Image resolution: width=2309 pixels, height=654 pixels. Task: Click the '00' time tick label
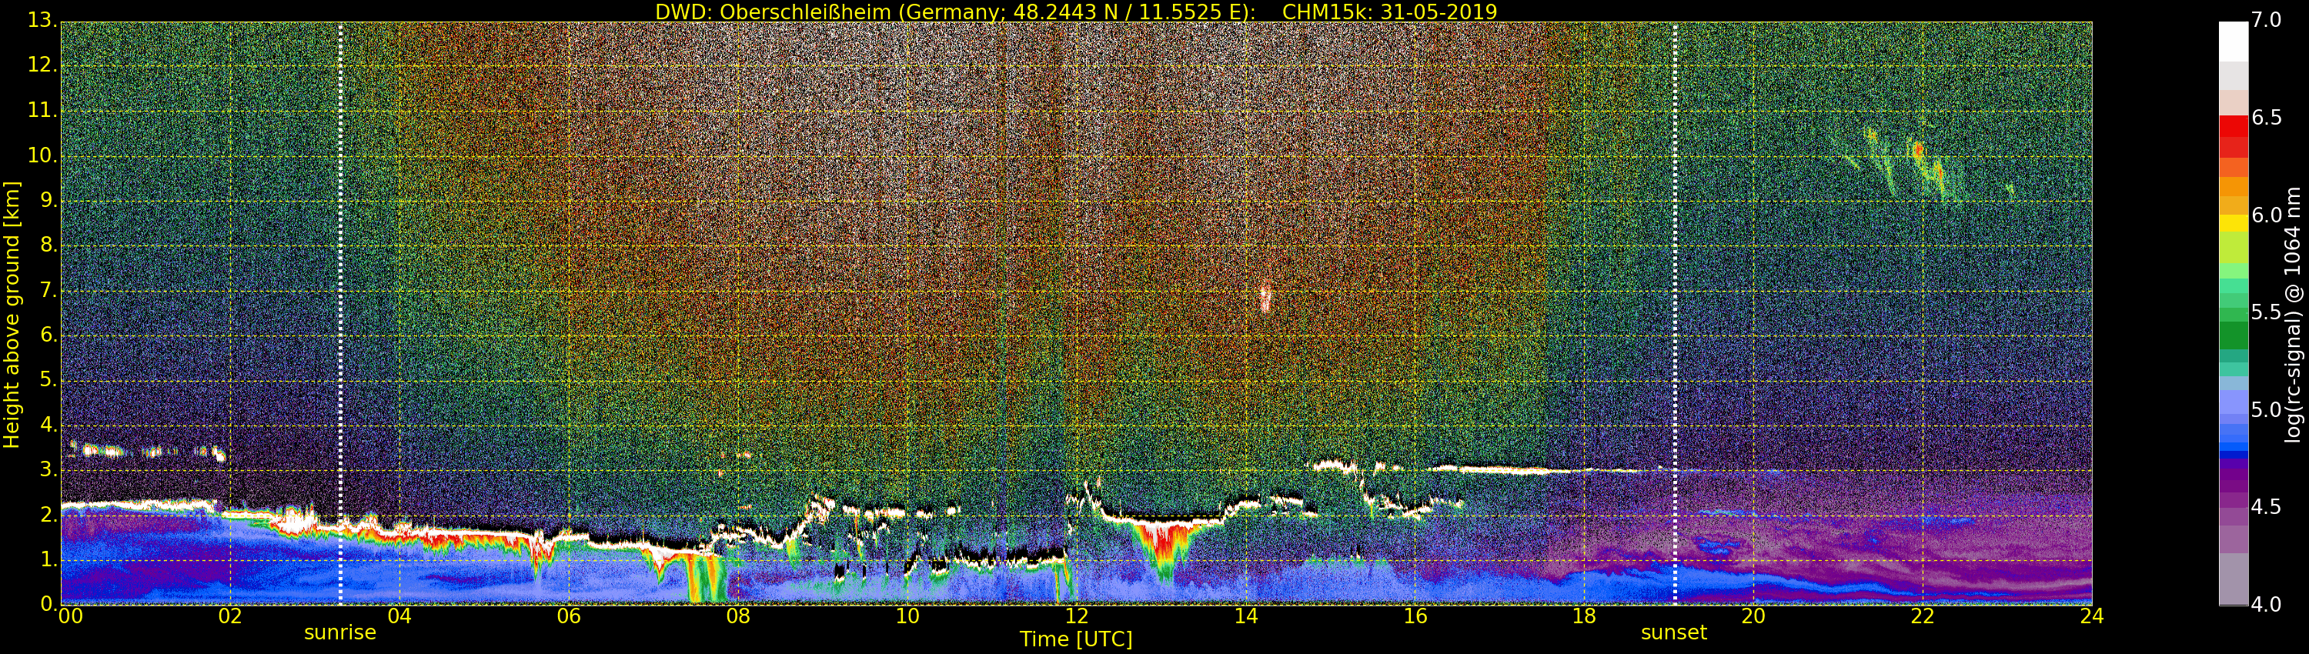click(x=69, y=616)
